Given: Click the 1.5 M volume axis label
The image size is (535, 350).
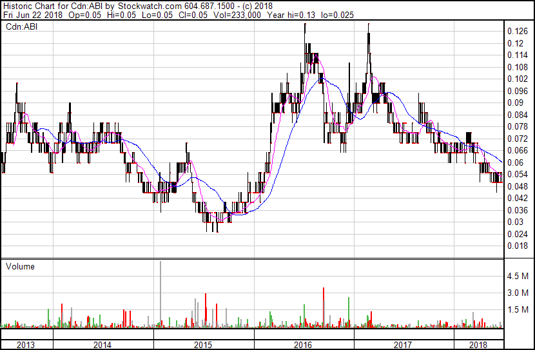Looking at the screenshot, I should [518, 310].
